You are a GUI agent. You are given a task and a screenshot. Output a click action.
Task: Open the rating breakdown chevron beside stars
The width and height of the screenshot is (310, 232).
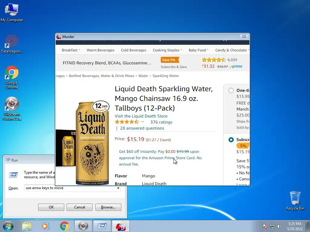point(143,122)
